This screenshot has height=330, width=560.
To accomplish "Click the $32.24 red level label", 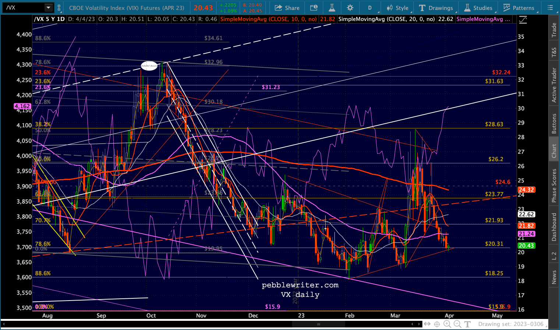I will (501, 72).
